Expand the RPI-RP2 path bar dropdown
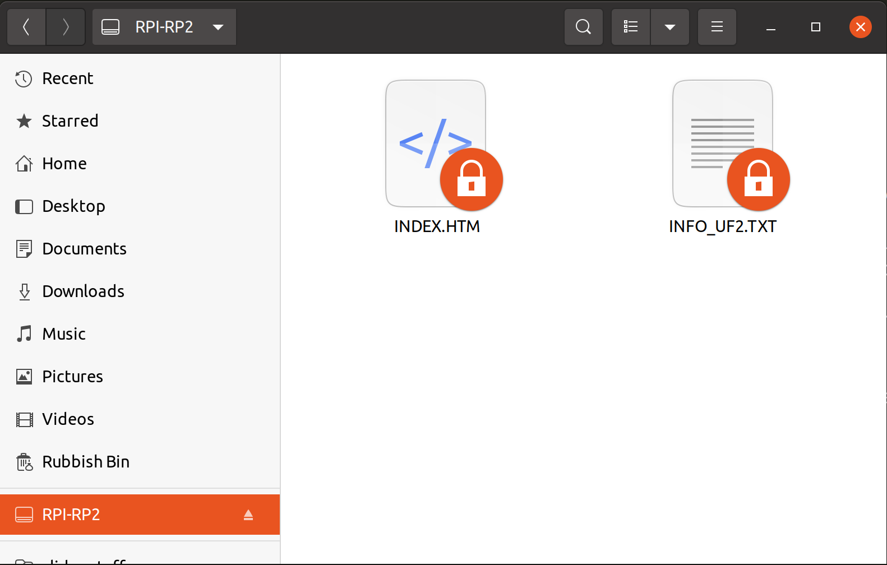The width and height of the screenshot is (887, 565). [218, 27]
